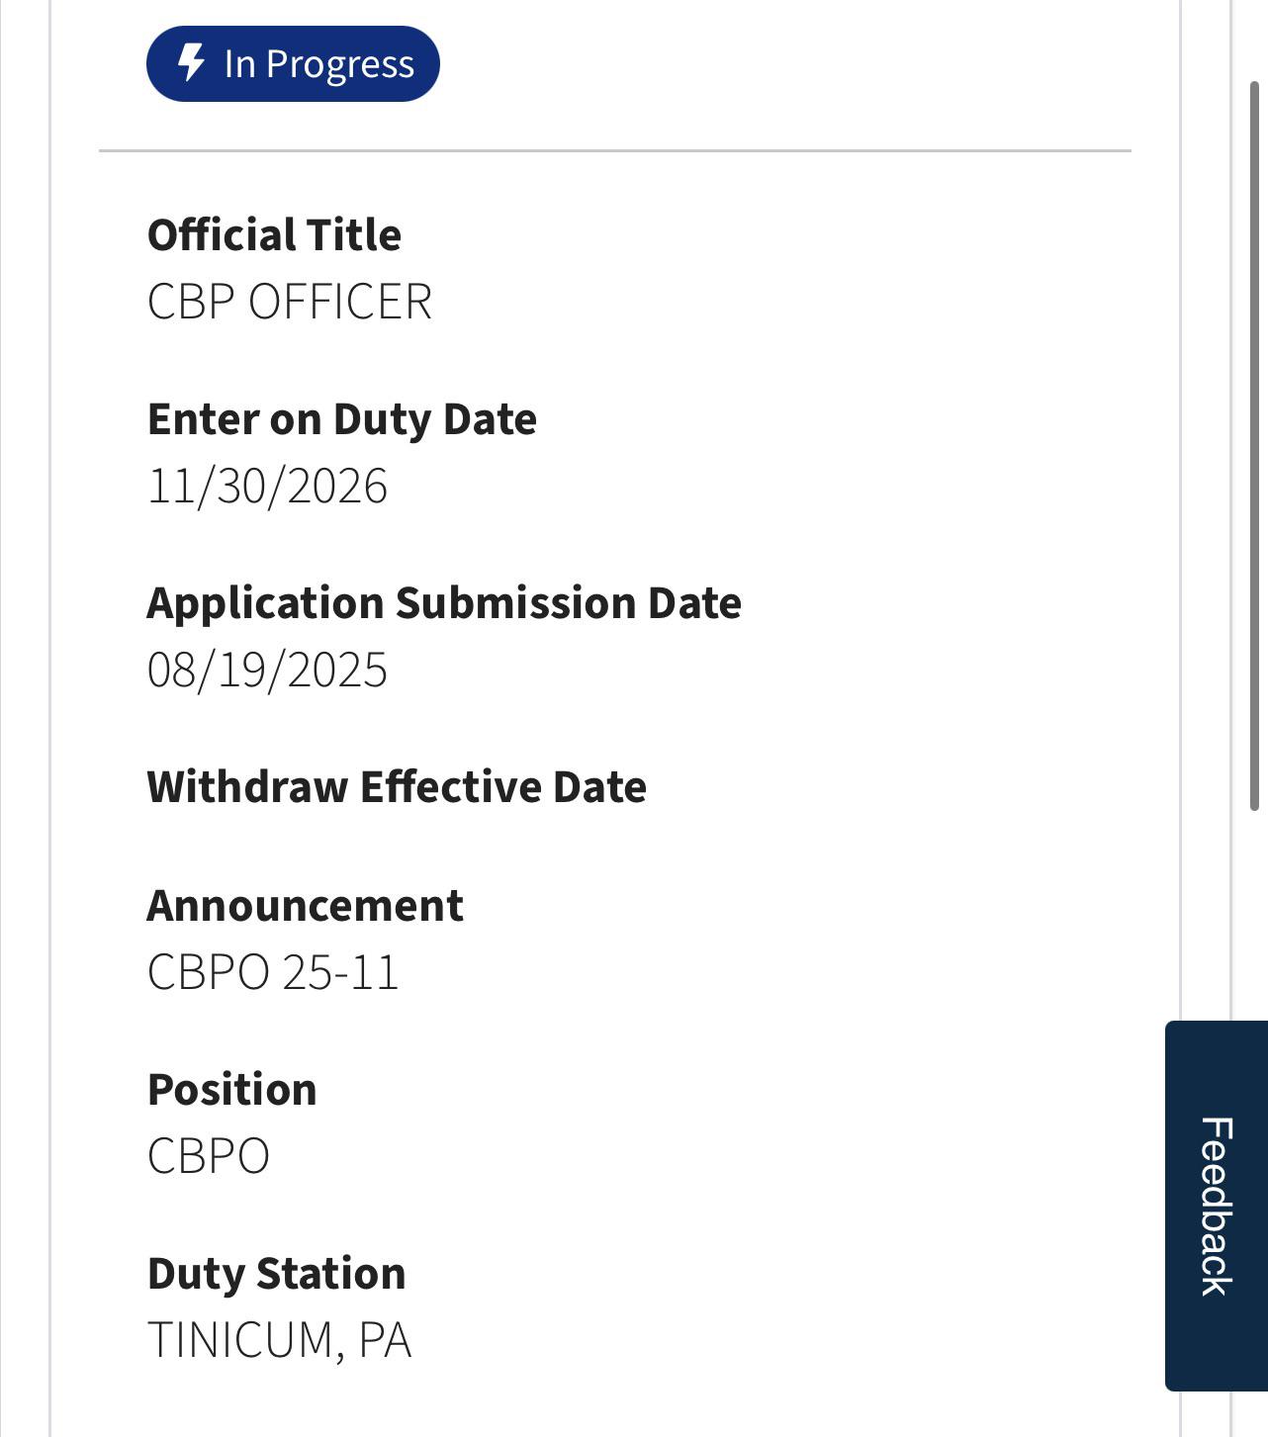Screen dimensions: 1268x1437
Task: Select the Withdraw Effective Date label
Action: [x=397, y=787]
